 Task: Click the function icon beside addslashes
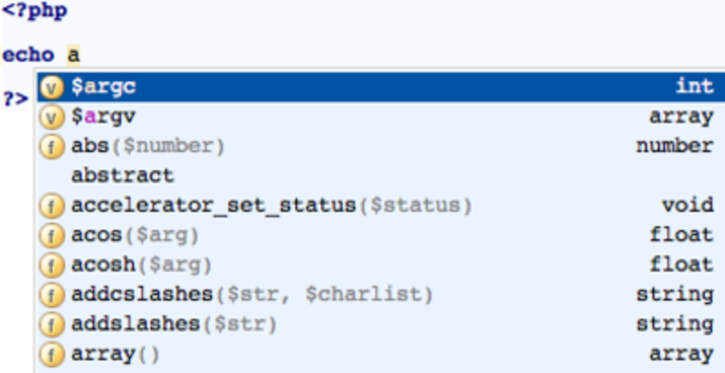53,324
